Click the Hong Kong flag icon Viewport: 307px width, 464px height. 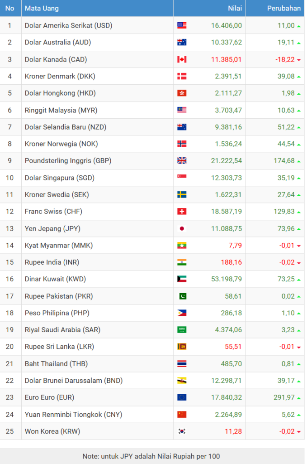182,93
